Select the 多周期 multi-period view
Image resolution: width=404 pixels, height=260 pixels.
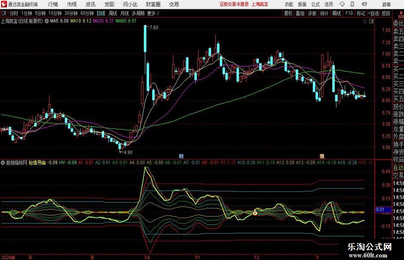coord(138,13)
